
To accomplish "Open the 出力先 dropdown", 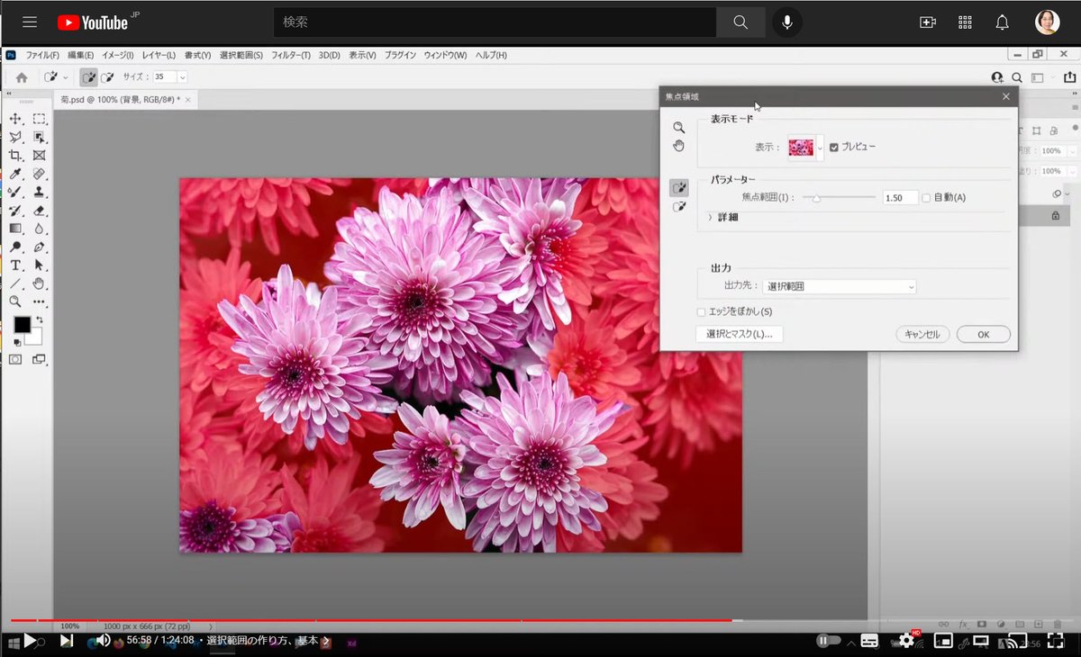I will point(840,286).
